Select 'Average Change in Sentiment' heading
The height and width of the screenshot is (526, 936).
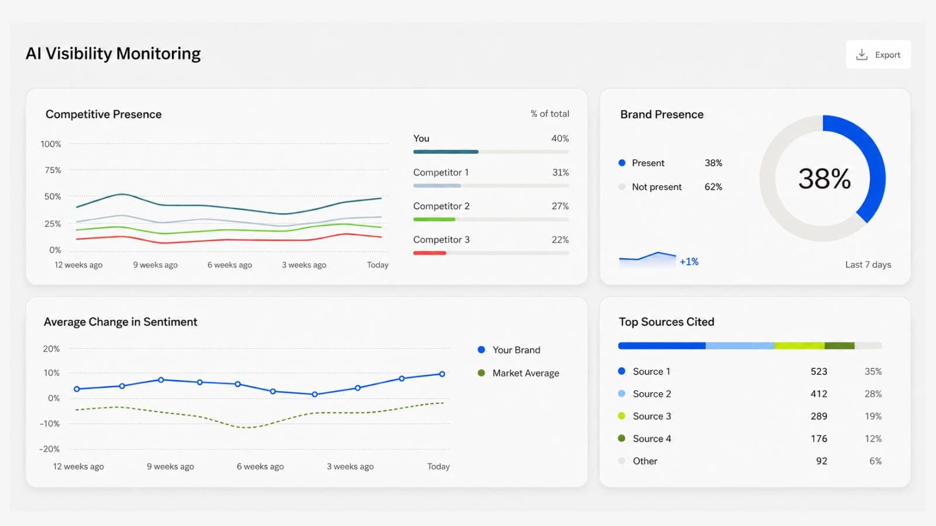(x=121, y=322)
